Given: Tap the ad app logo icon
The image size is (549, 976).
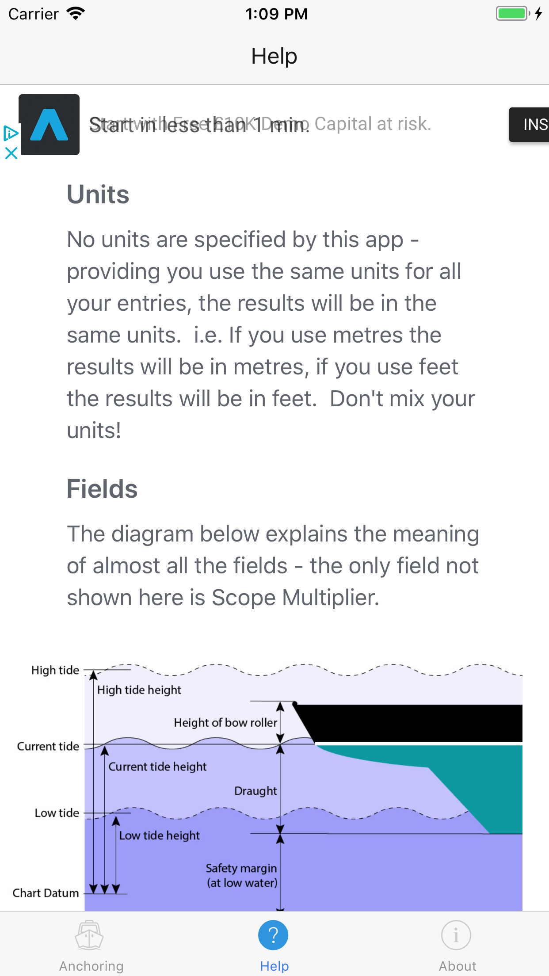Looking at the screenshot, I should tap(49, 125).
